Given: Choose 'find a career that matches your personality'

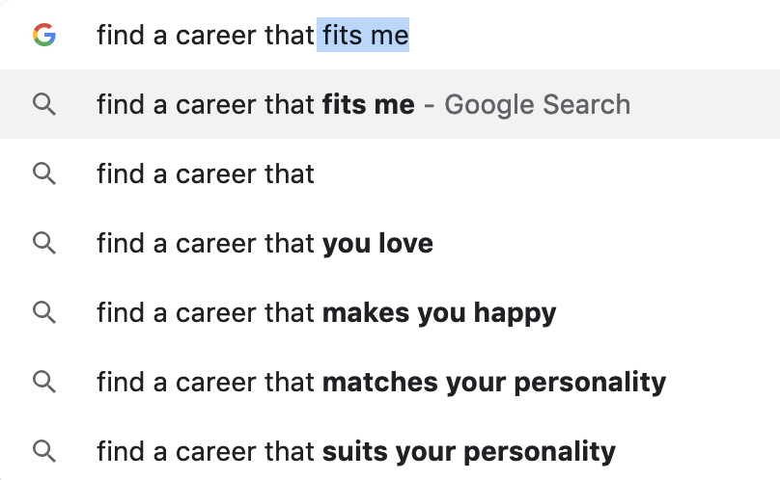Looking at the screenshot, I should pyautogui.click(x=390, y=382).
